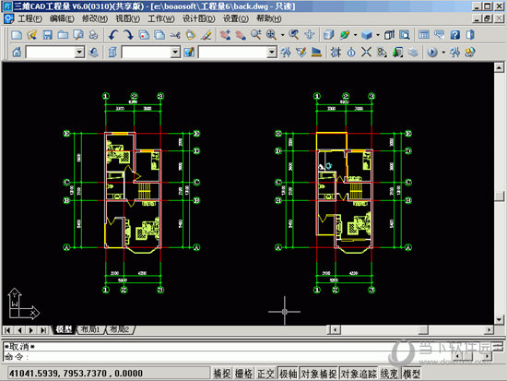This screenshot has height=381, width=507.
Task: Click the 对象捕捉 status bar button
Action: pos(319,374)
